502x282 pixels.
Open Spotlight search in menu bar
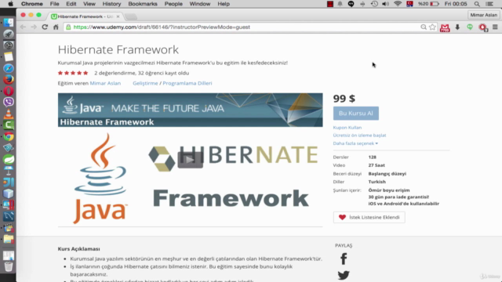pos(477,4)
